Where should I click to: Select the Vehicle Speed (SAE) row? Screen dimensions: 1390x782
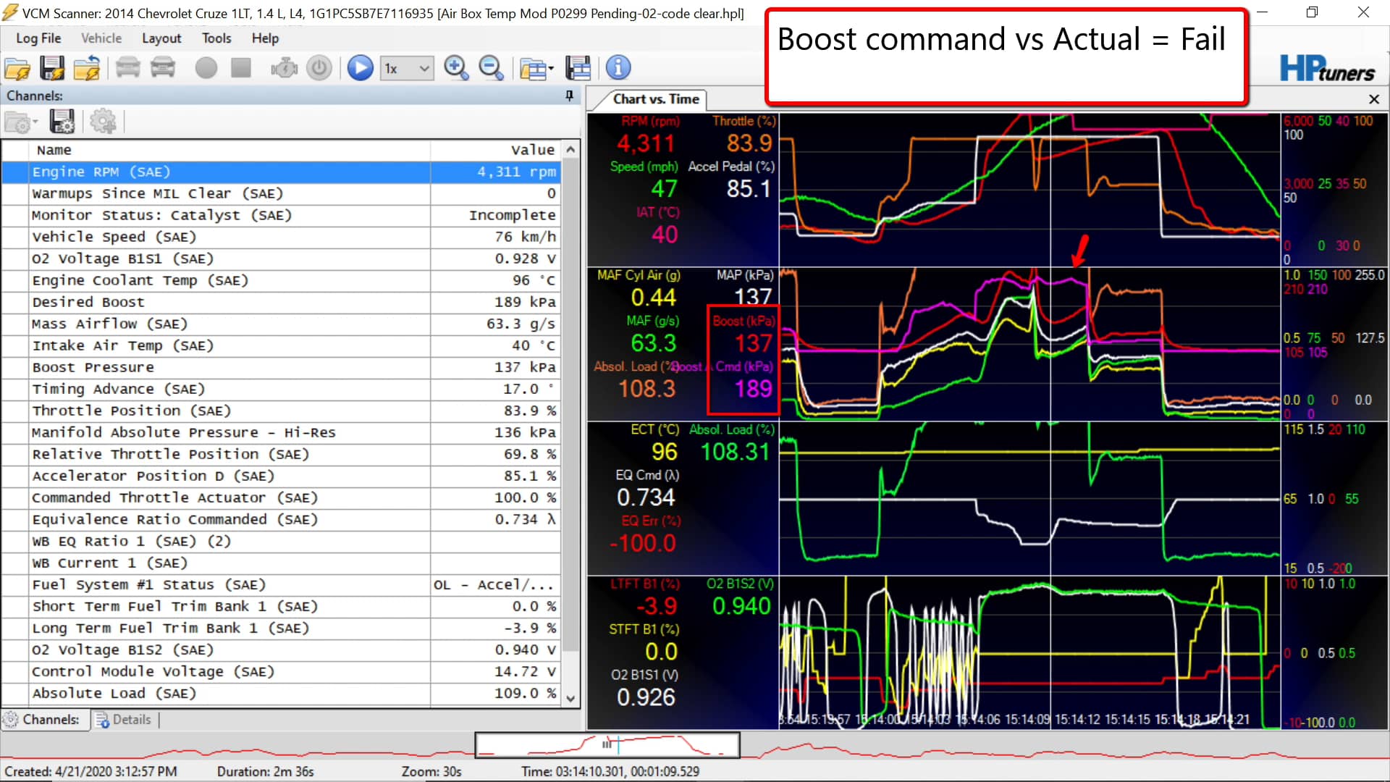[280, 237]
